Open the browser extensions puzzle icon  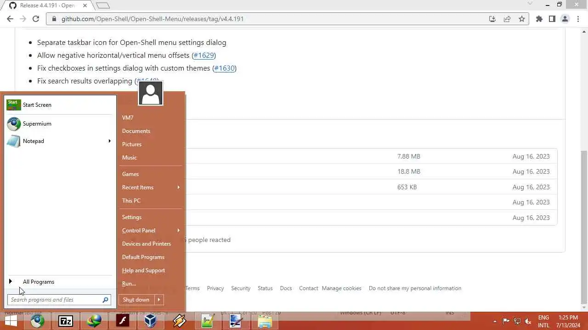pyautogui.click(x=539, y=19)
